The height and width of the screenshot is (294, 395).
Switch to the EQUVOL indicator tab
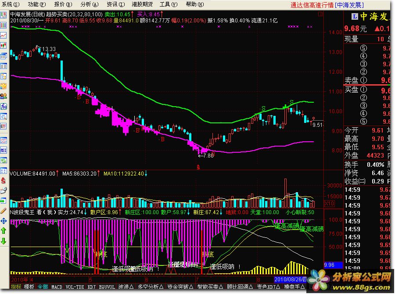click(107, 287)
